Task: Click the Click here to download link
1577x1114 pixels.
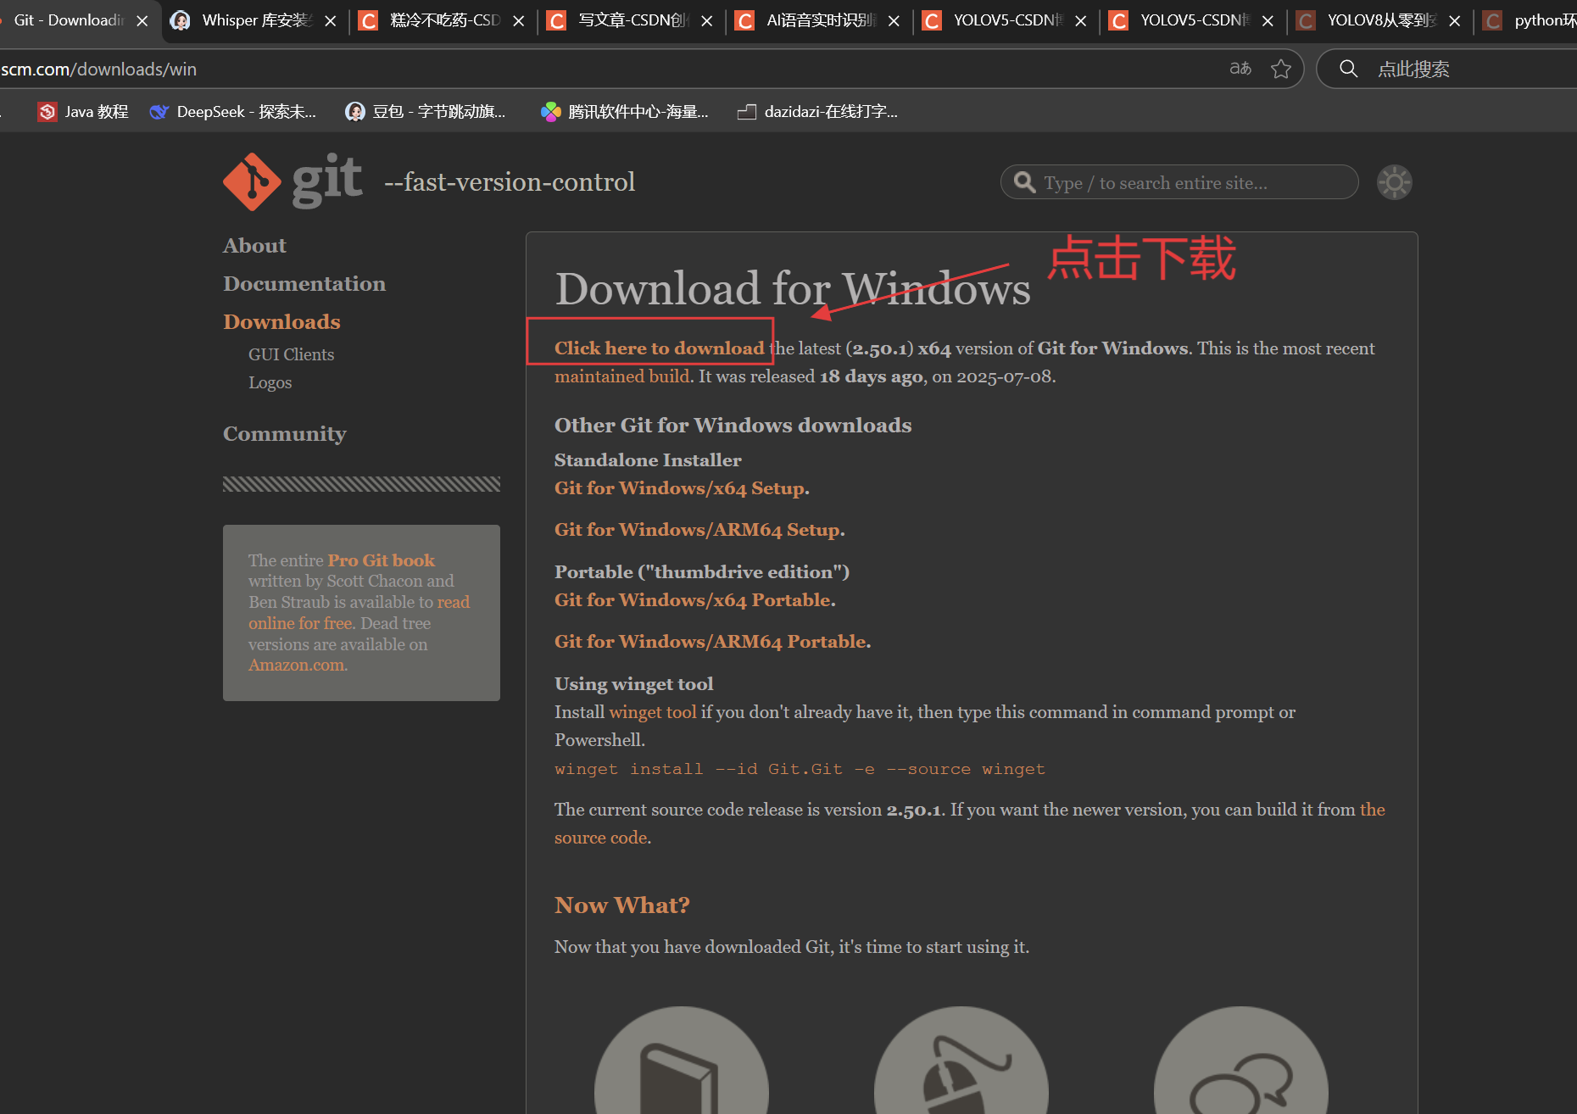Action: tap(659, 348)
